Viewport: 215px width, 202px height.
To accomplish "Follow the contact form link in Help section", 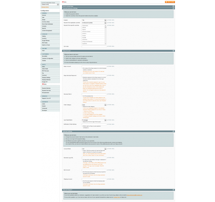I will (x=117, y=197).
